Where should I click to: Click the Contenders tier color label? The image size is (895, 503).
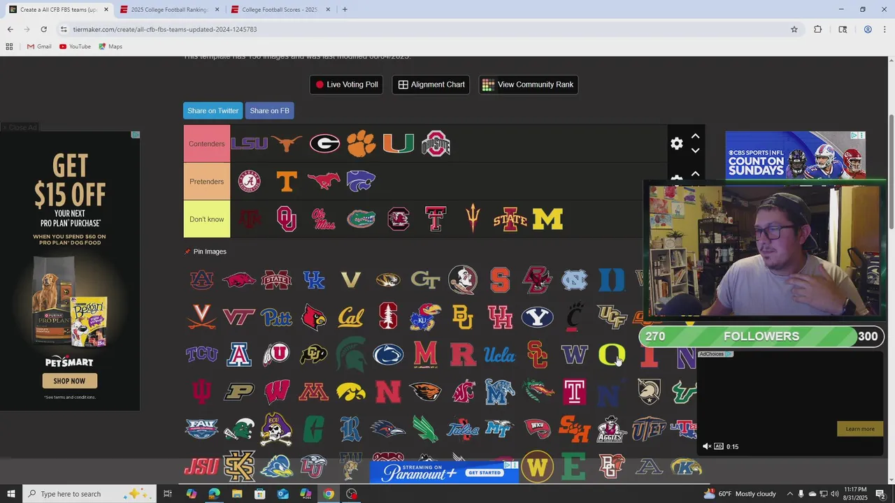(207, 144)
